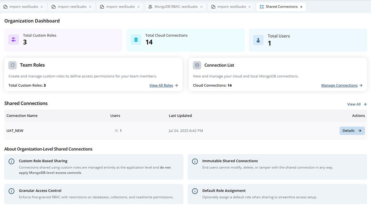Image resolution: width=371 pixels, height=213 pixels.
Task: Switch to the MongoDB RBAC: testStudio tab
Action: pos(176,6)
